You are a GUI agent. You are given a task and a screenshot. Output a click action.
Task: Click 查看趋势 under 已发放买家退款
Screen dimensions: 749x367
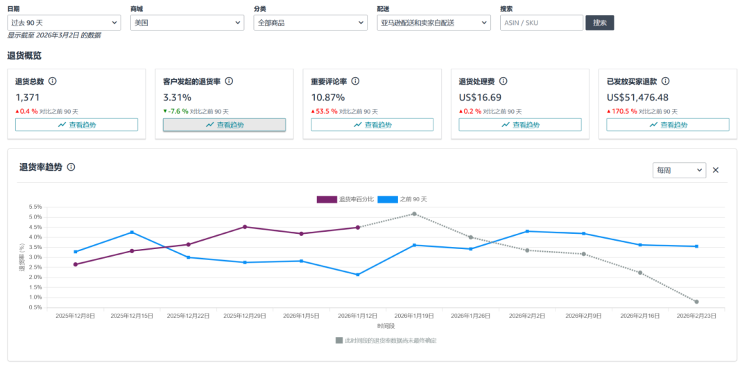tap(668, 125)
